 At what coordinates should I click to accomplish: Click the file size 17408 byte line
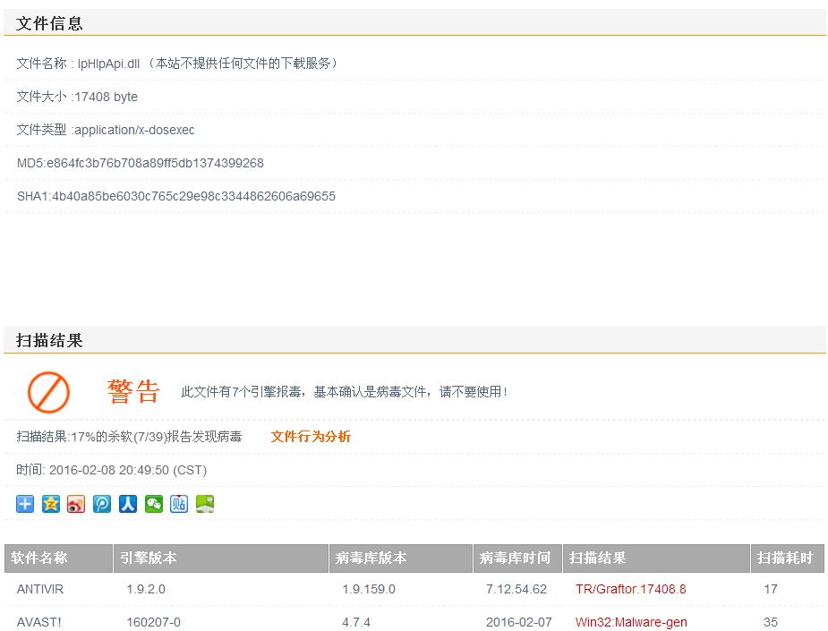[77, 97]
